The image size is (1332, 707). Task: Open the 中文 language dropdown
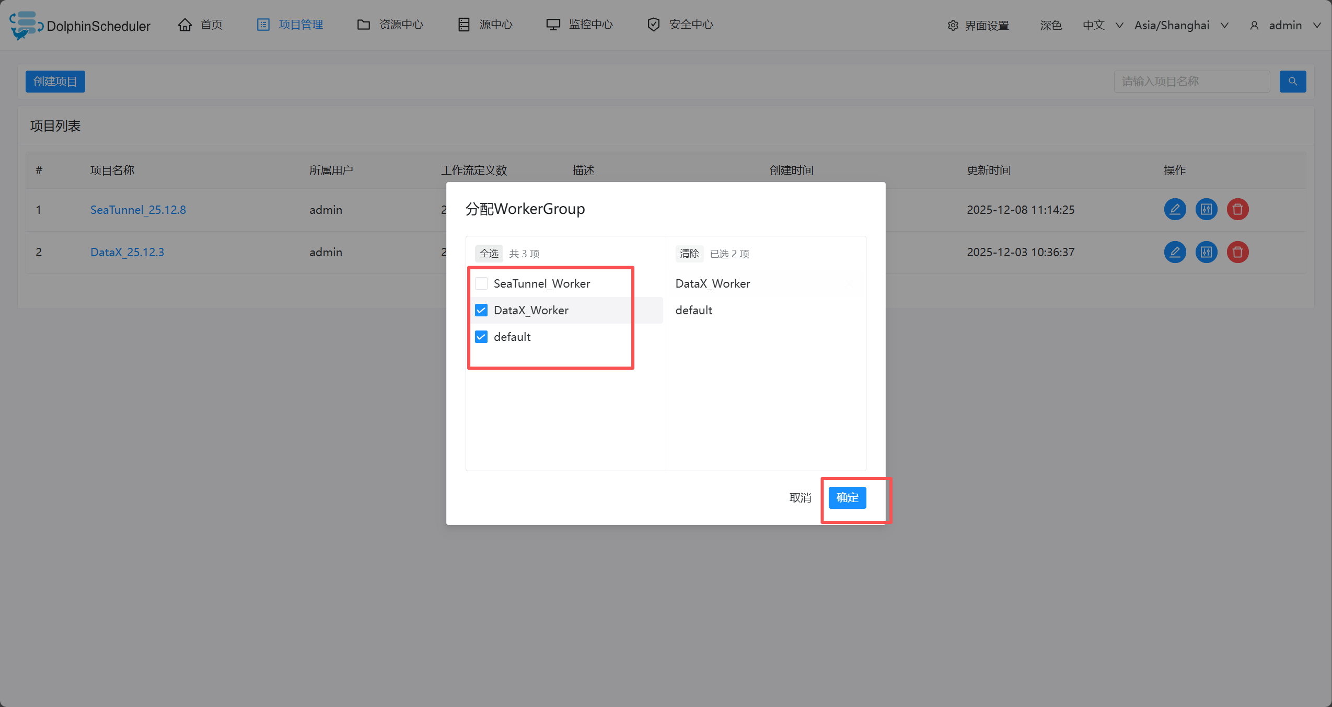pos(1102,25)
